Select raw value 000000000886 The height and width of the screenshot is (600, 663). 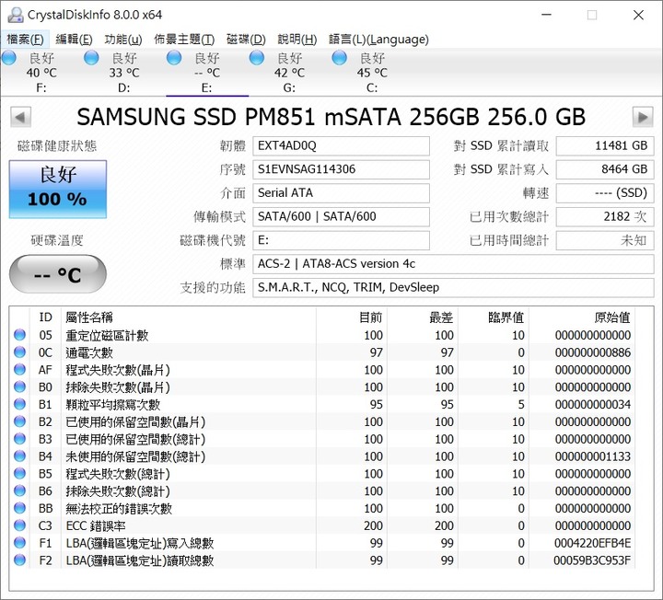[593, 352]
